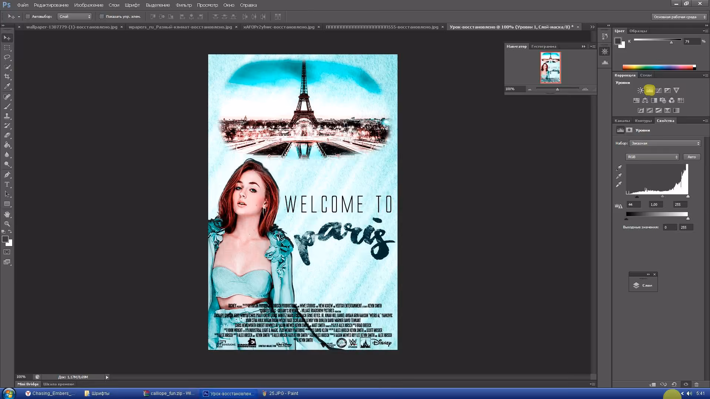This screenshot has height=399, width=710.
Task: Select the Lasso tool
Action: point(7,57)
